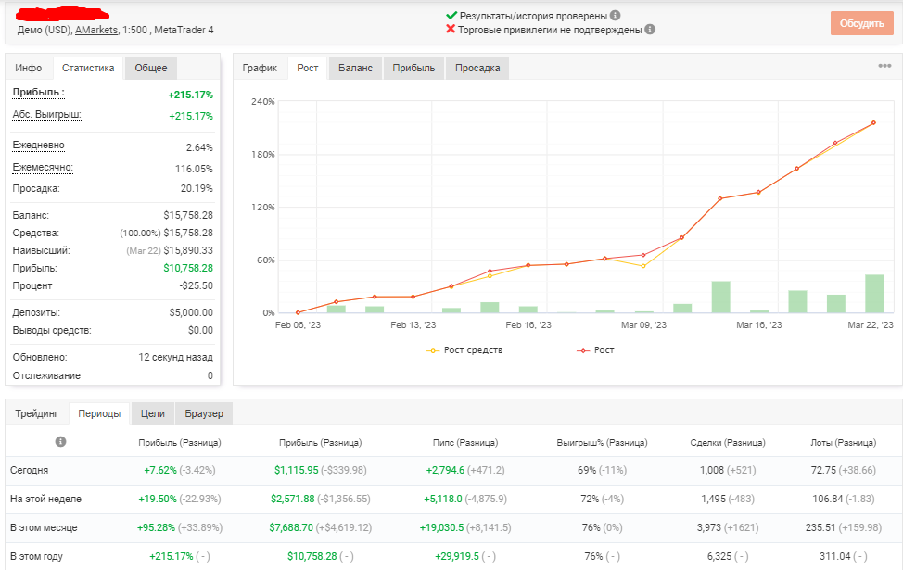Open the Цели tab
This screenshot has height=570, width=903.
pos(153,414)
